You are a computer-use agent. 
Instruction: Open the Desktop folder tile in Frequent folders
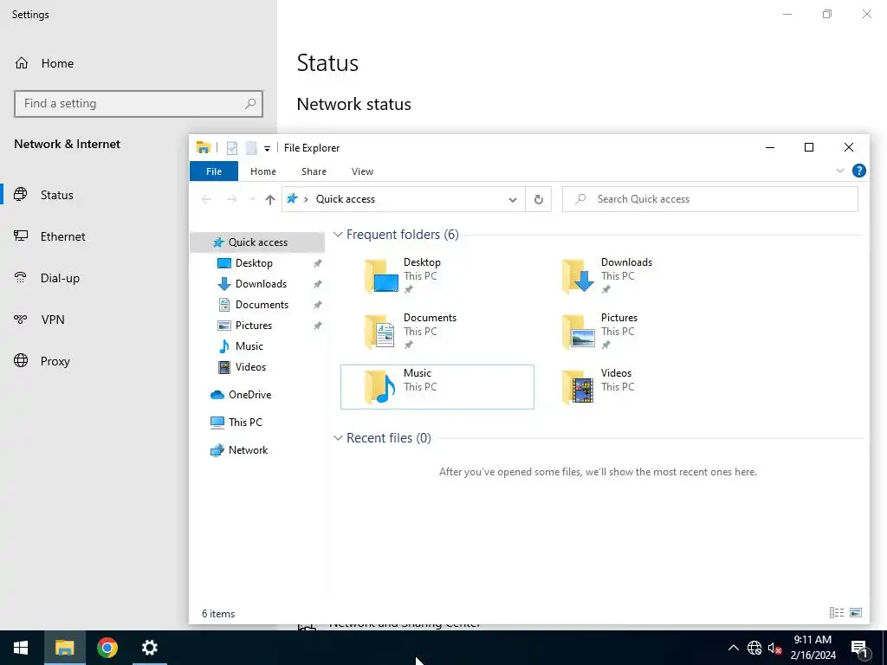437,276
